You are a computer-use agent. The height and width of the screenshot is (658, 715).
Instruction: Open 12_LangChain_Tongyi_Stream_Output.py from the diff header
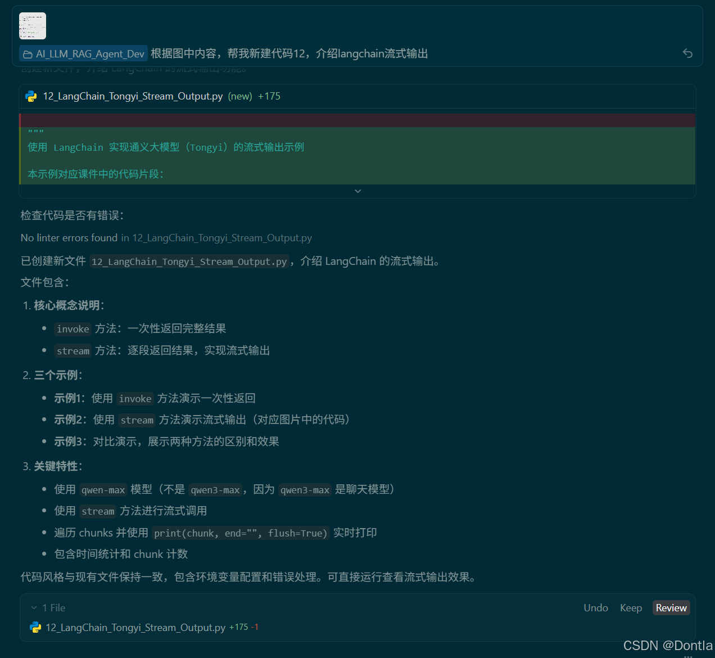point(133,96)
